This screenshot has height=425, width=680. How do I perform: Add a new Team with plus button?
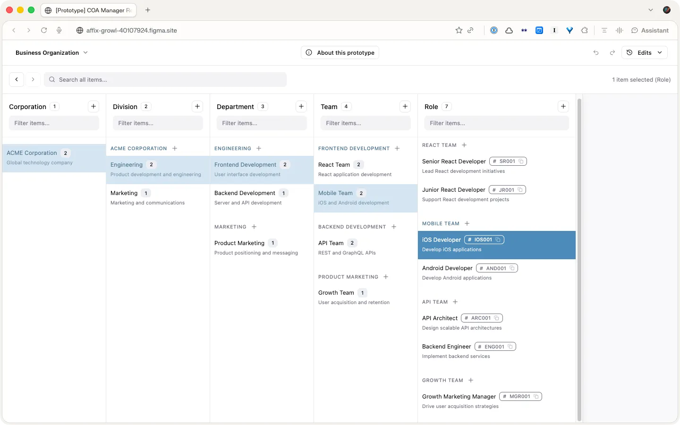click(405, 106)
